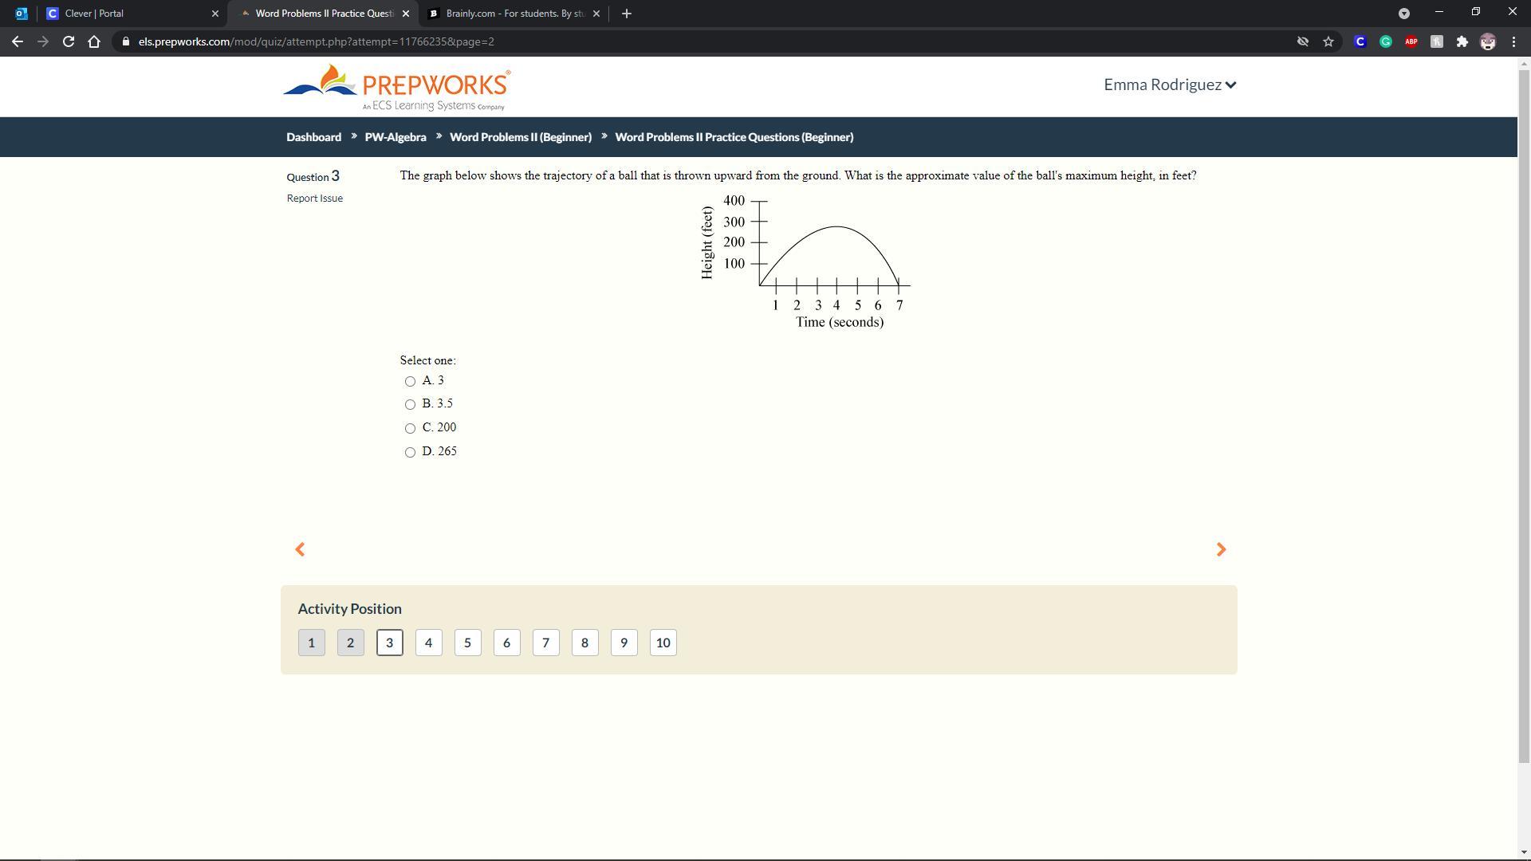Bookmark page with the star icon
Screen dimensions: 1531x861
tap(1328, 41)
